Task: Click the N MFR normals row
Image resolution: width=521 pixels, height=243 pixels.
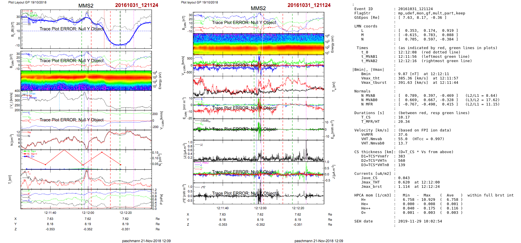Action: [427, 104]
